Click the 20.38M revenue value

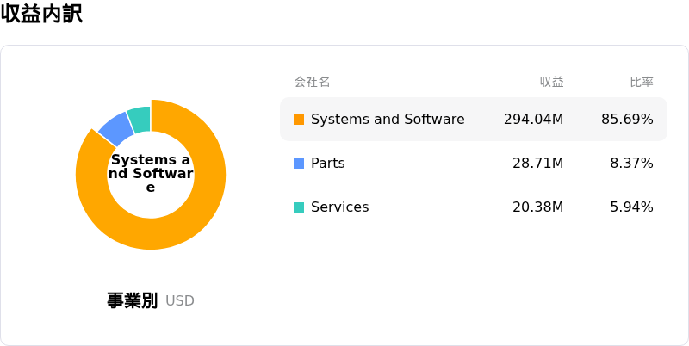click(537, 207)
